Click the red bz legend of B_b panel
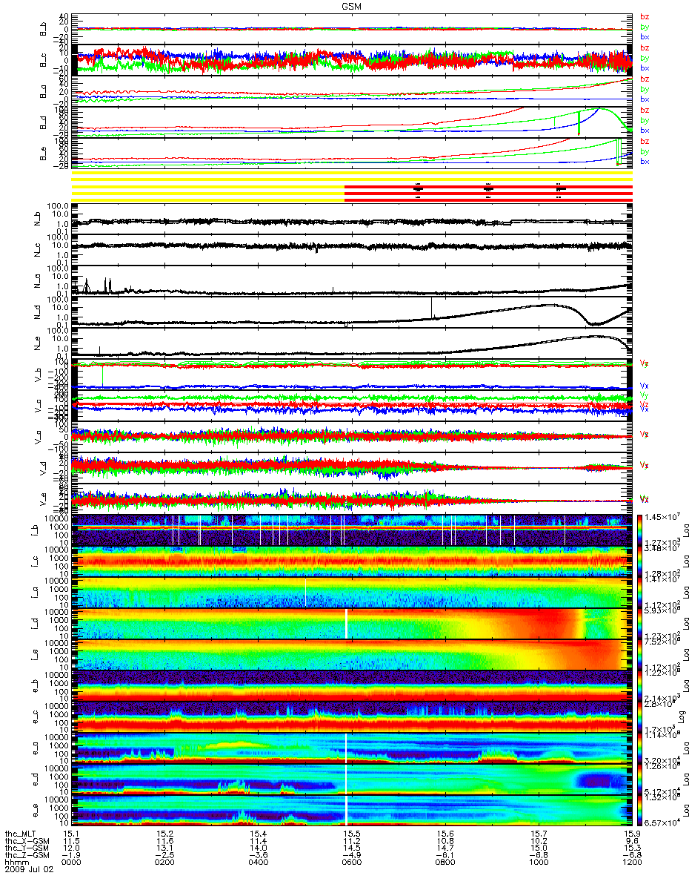The width and height of the screenshot is (689, 890). pyautogui.click(x=645, y=17)
